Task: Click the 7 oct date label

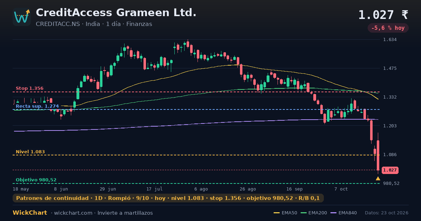Action: pyautogui.click(x=341, y=189)
